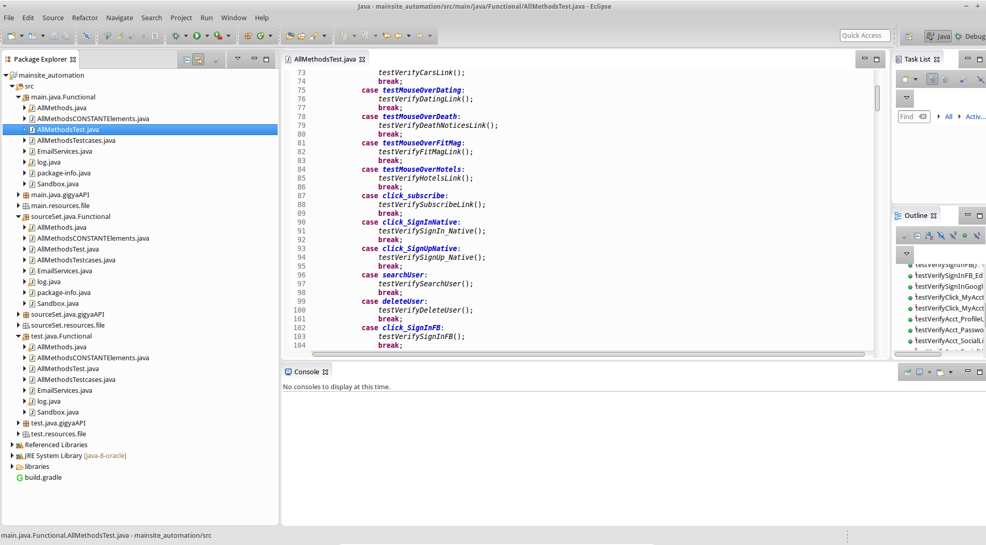This screenshot has width=986, height=545.
Task: Click the Open Type icon in toolbar
Action: pos(290,36)
